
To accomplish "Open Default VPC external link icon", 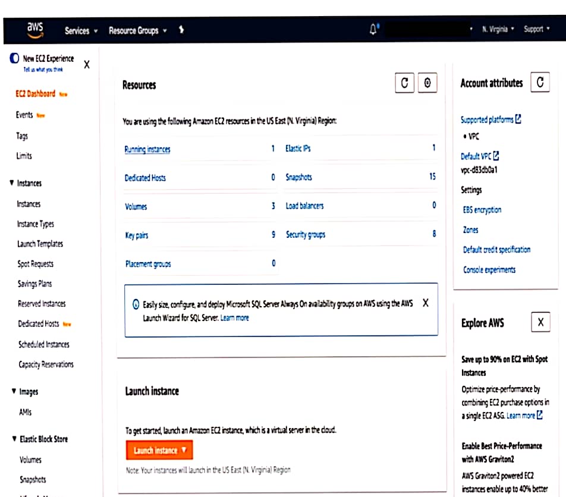I will [x=496, y=156].
